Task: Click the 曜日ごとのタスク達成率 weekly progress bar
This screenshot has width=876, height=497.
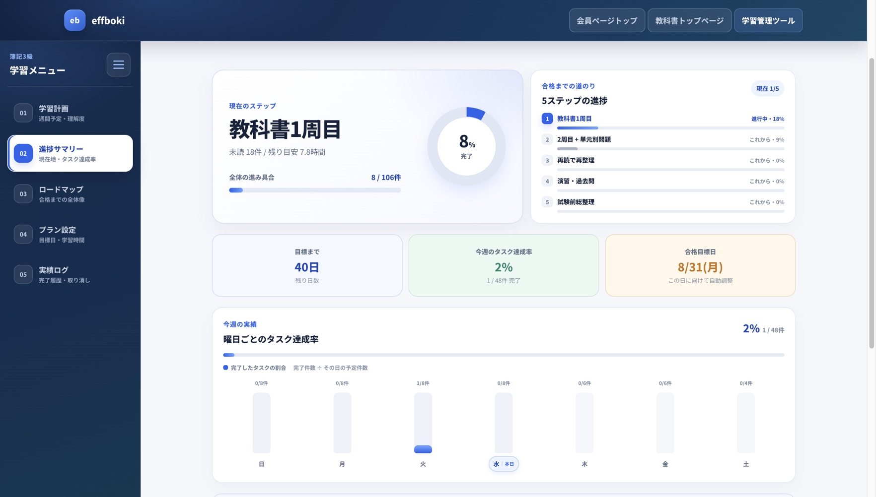Action: click(x=504, y=355)
